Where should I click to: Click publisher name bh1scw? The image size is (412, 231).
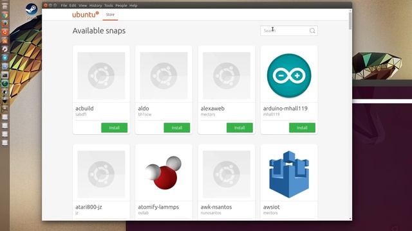point(145,114)
